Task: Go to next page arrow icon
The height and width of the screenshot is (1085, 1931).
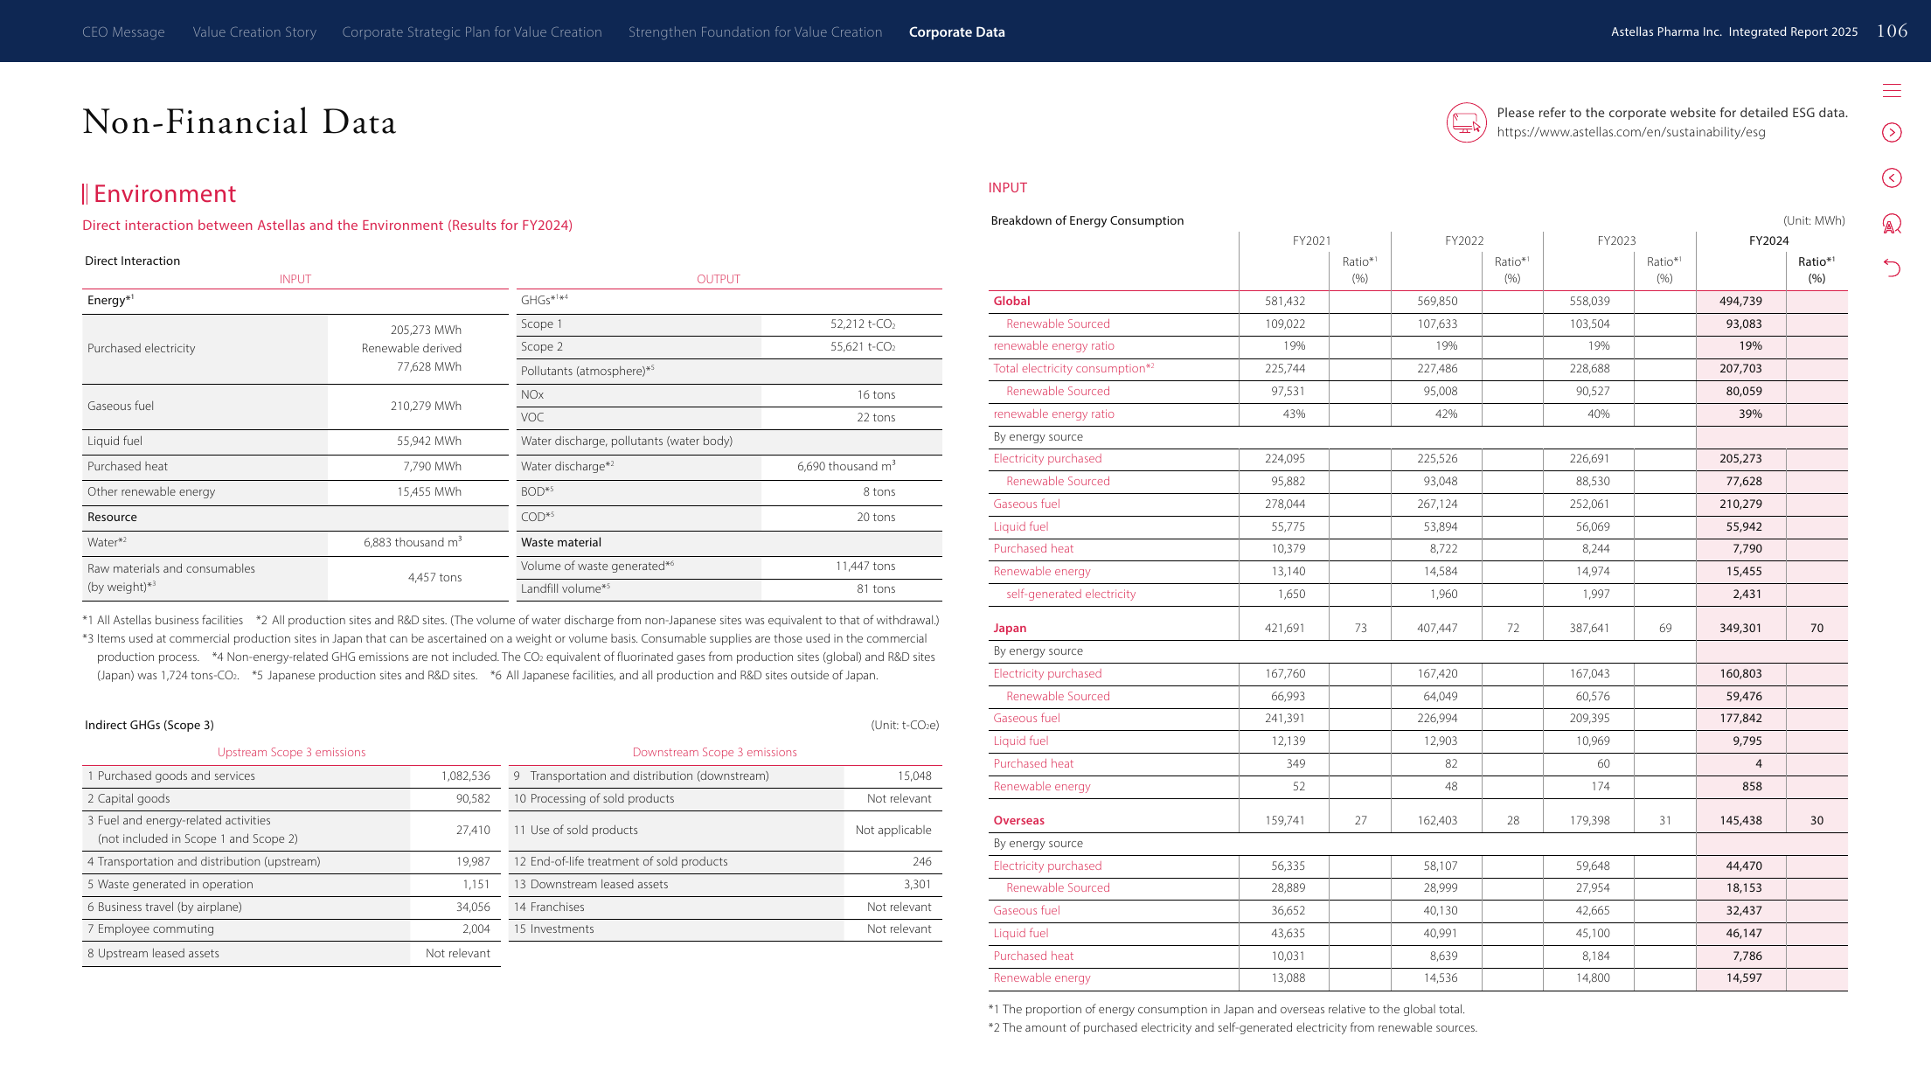Action: pos(1892,132)
